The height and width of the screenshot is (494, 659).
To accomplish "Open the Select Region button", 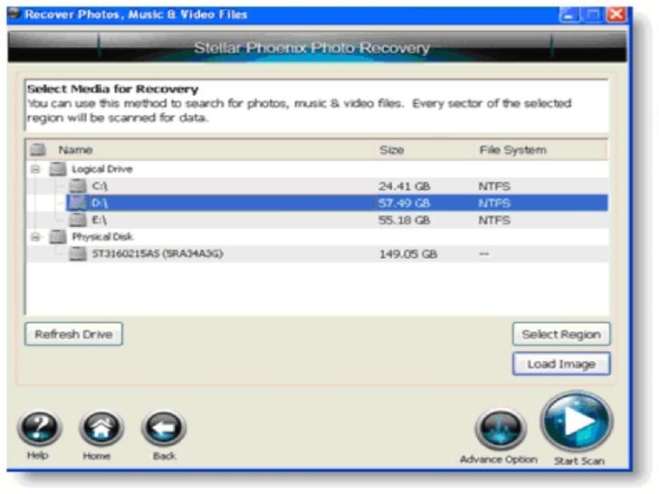I will [561, 335].
